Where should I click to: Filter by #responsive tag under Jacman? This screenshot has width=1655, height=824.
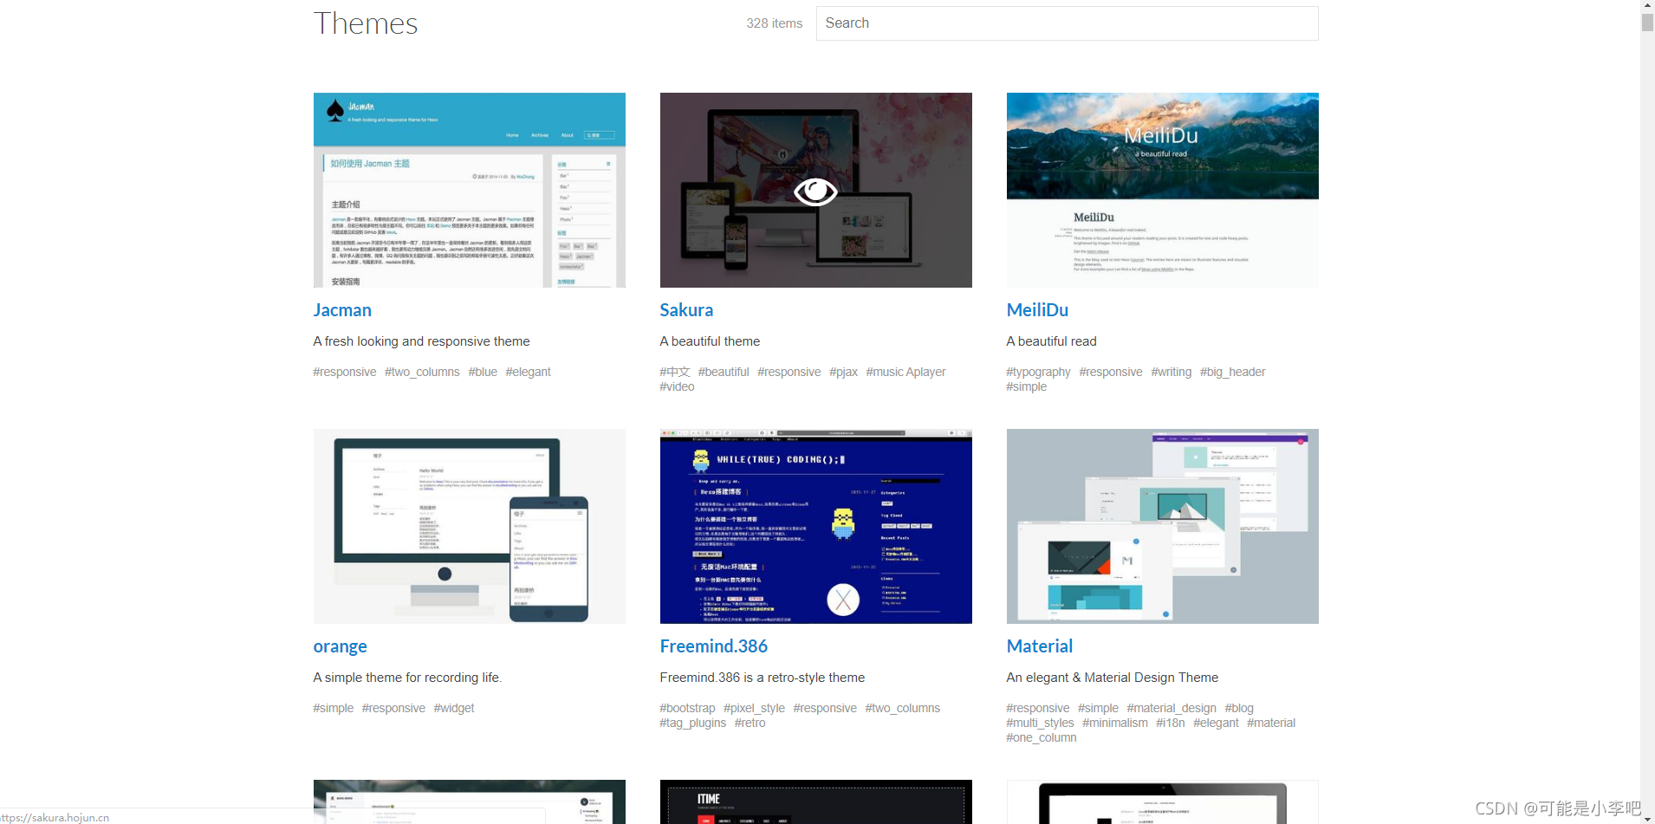(x=345, y=372)
